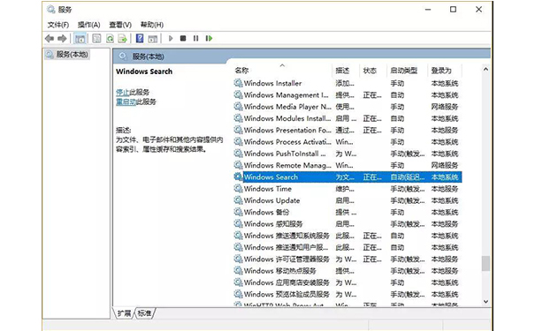
Task: Click the Restart Service icon
Action: click(x=209, y=39)
